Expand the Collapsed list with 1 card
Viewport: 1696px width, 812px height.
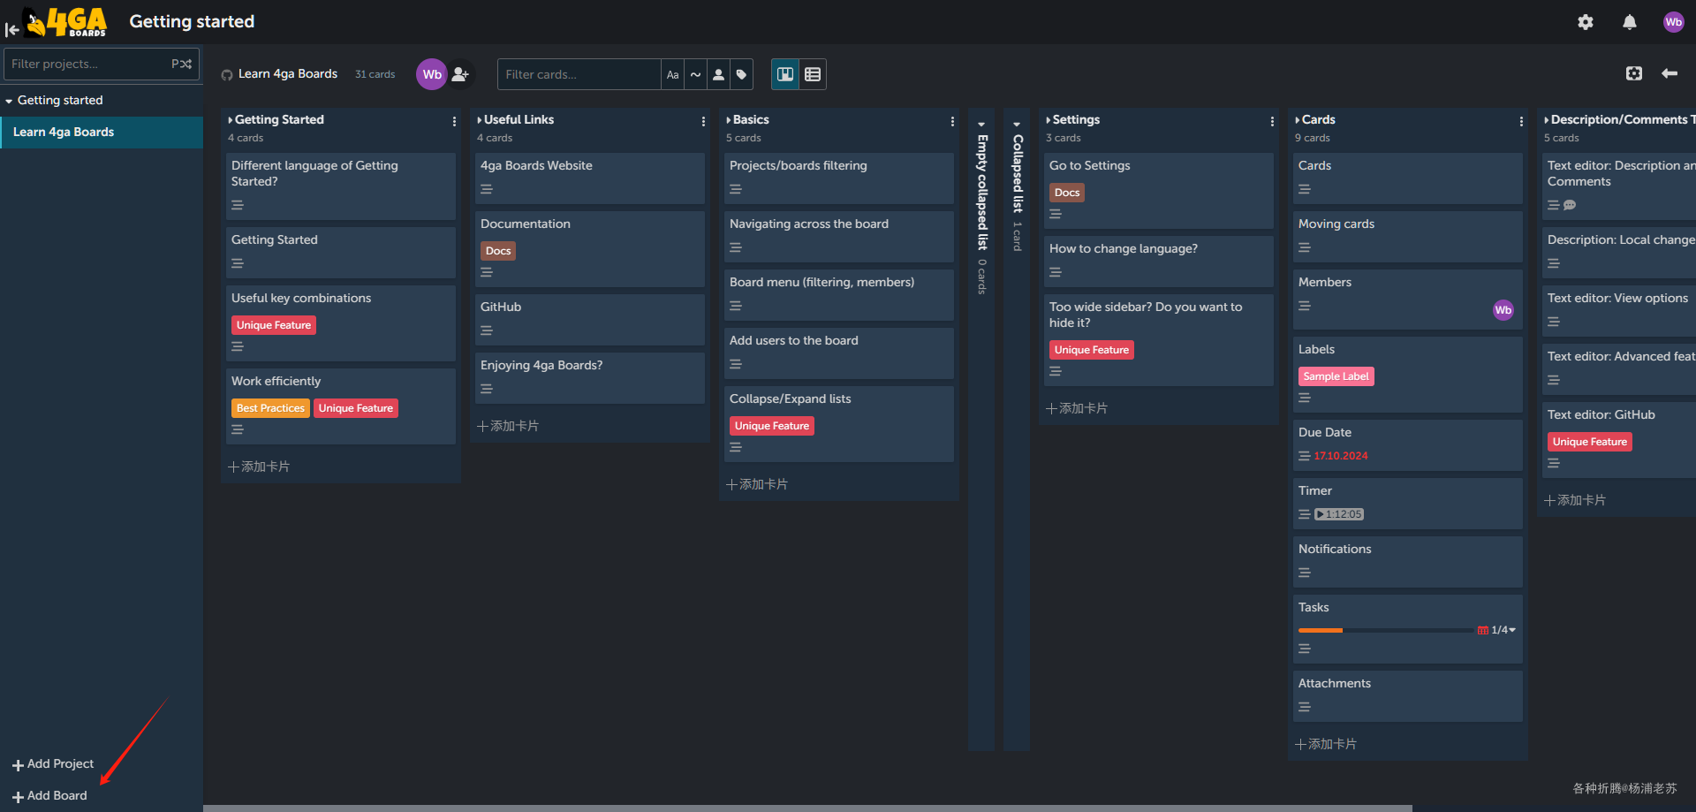coord(1017,125)
